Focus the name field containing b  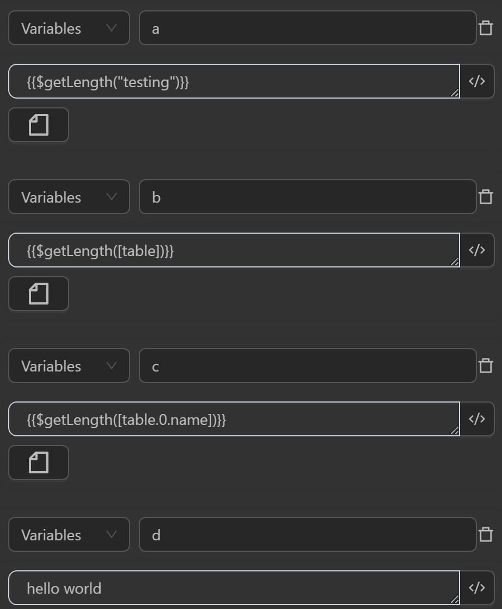click(308, 197)
